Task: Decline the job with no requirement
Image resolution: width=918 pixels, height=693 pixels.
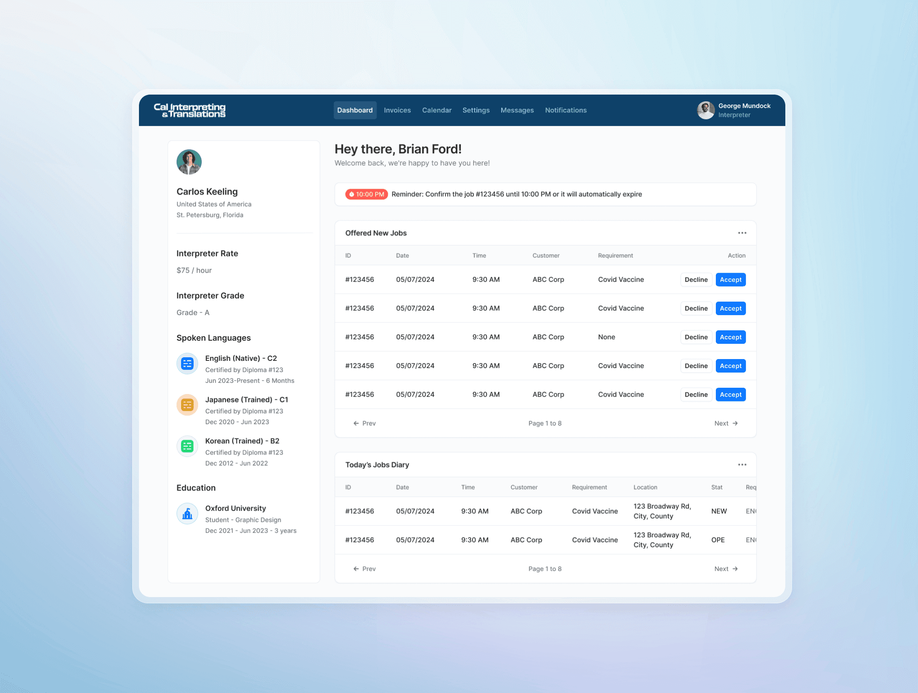Action: tap(696, 337)
